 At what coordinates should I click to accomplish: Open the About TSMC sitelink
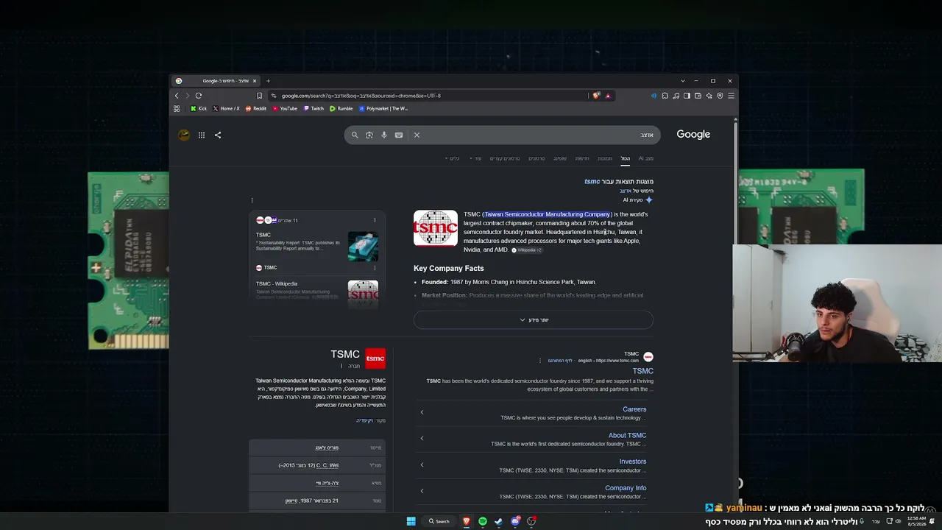627,436
